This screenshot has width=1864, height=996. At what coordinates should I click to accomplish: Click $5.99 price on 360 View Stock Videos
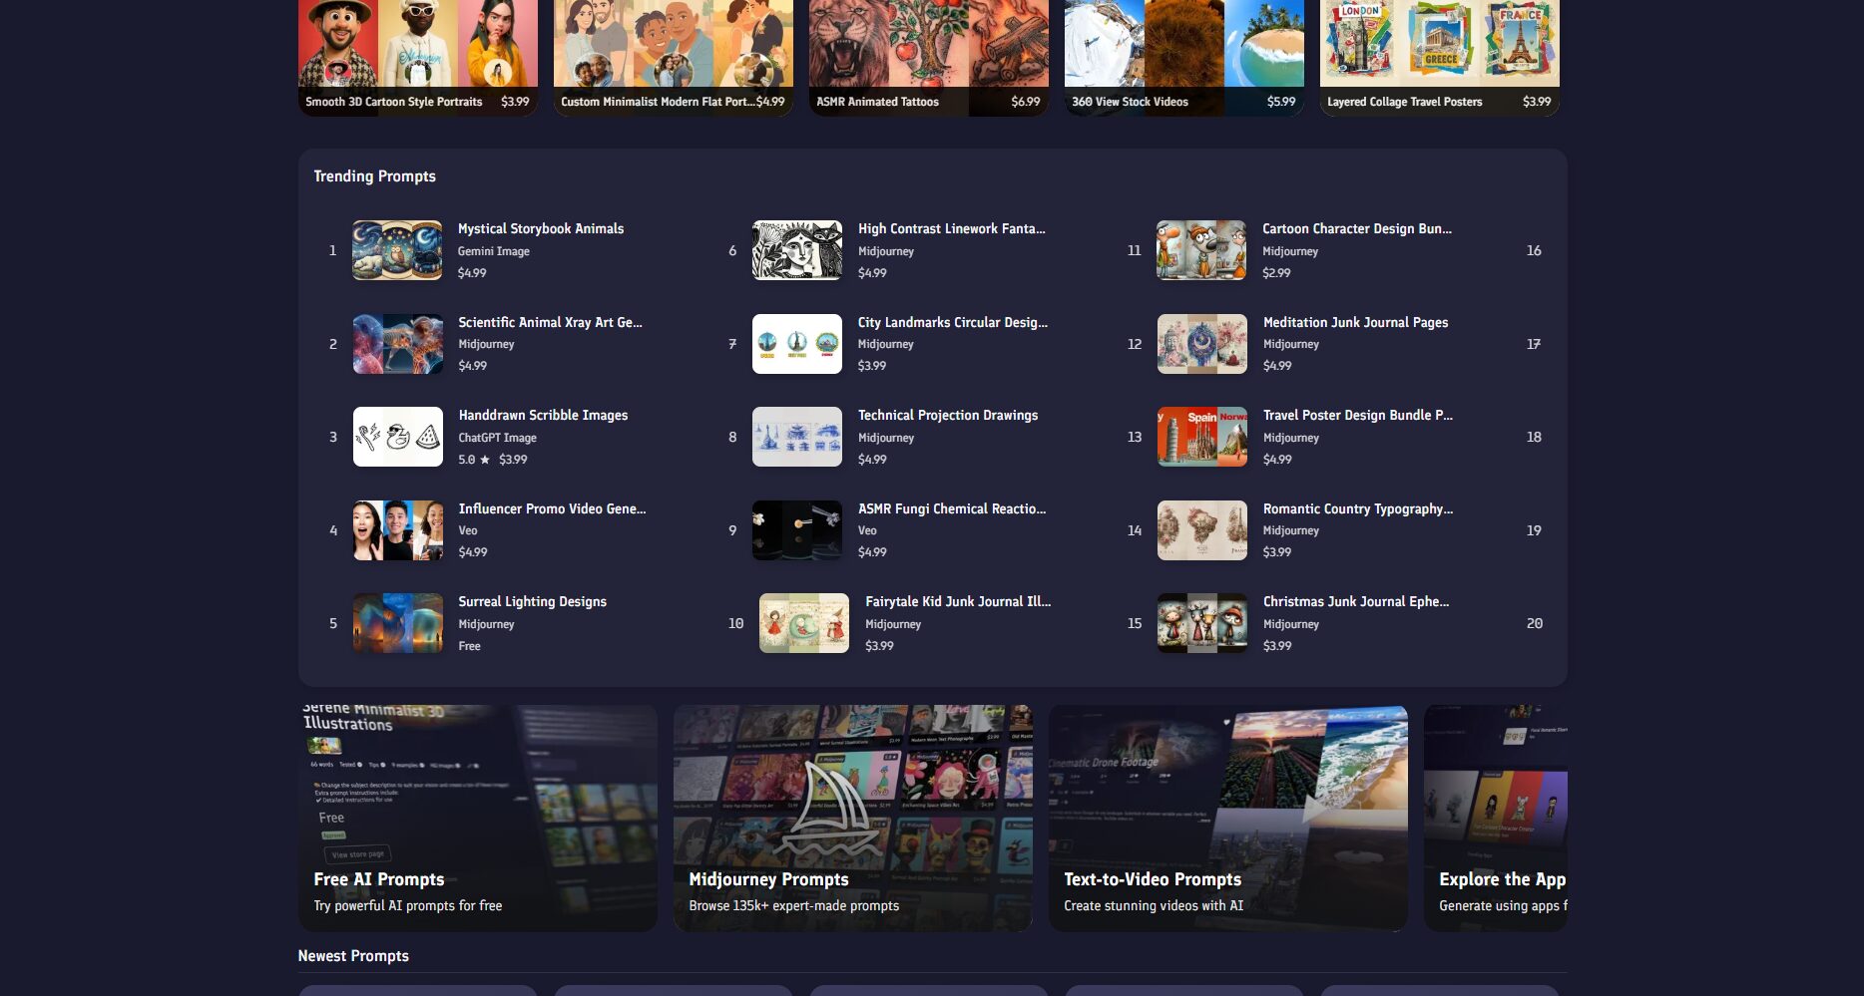(1281, 102)
